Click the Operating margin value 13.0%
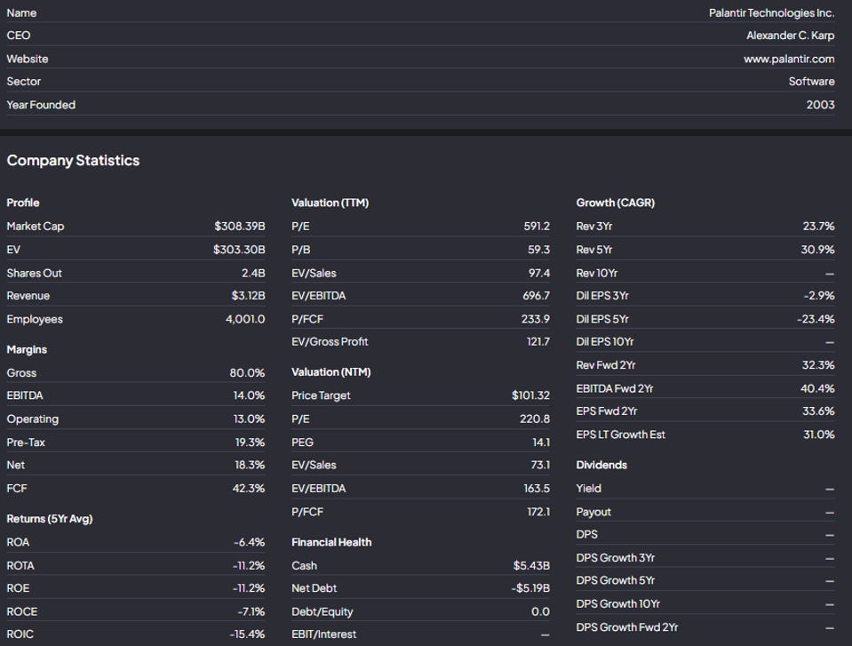This screenshot has width=852, height=646. (249, 419)
